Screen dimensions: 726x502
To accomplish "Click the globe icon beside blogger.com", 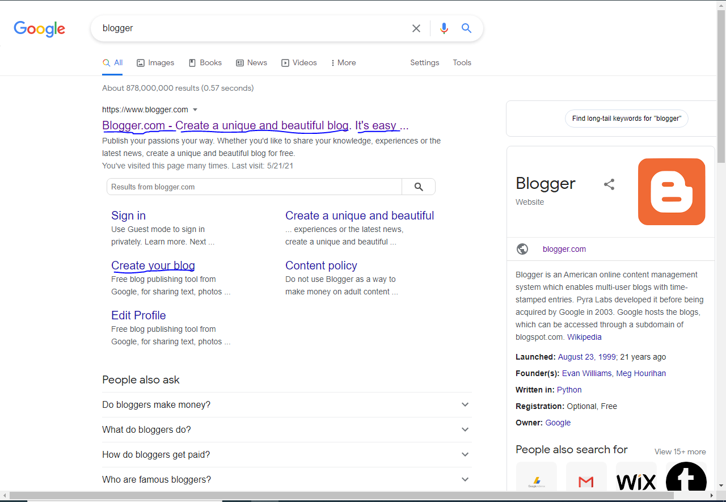I will pyautogui.click(x=522, y=249).
